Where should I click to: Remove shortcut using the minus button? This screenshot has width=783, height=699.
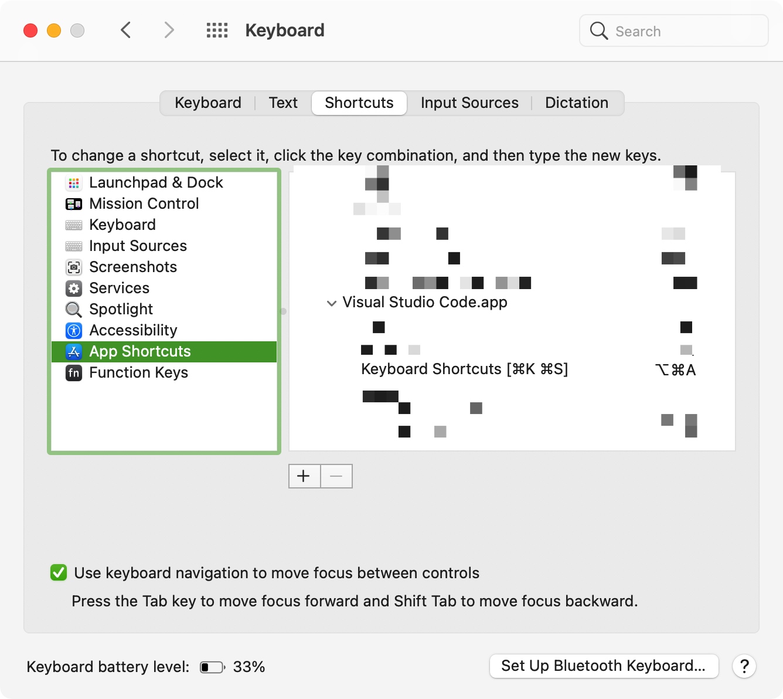pyautogui.click(x=336, y=476)
